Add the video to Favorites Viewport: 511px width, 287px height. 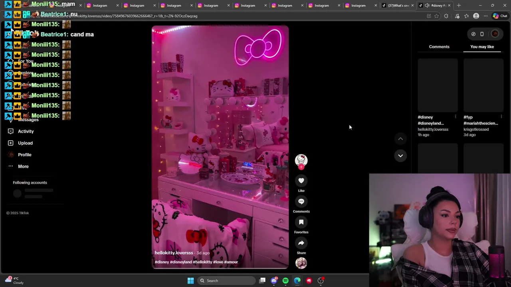(x=301, y=222)
